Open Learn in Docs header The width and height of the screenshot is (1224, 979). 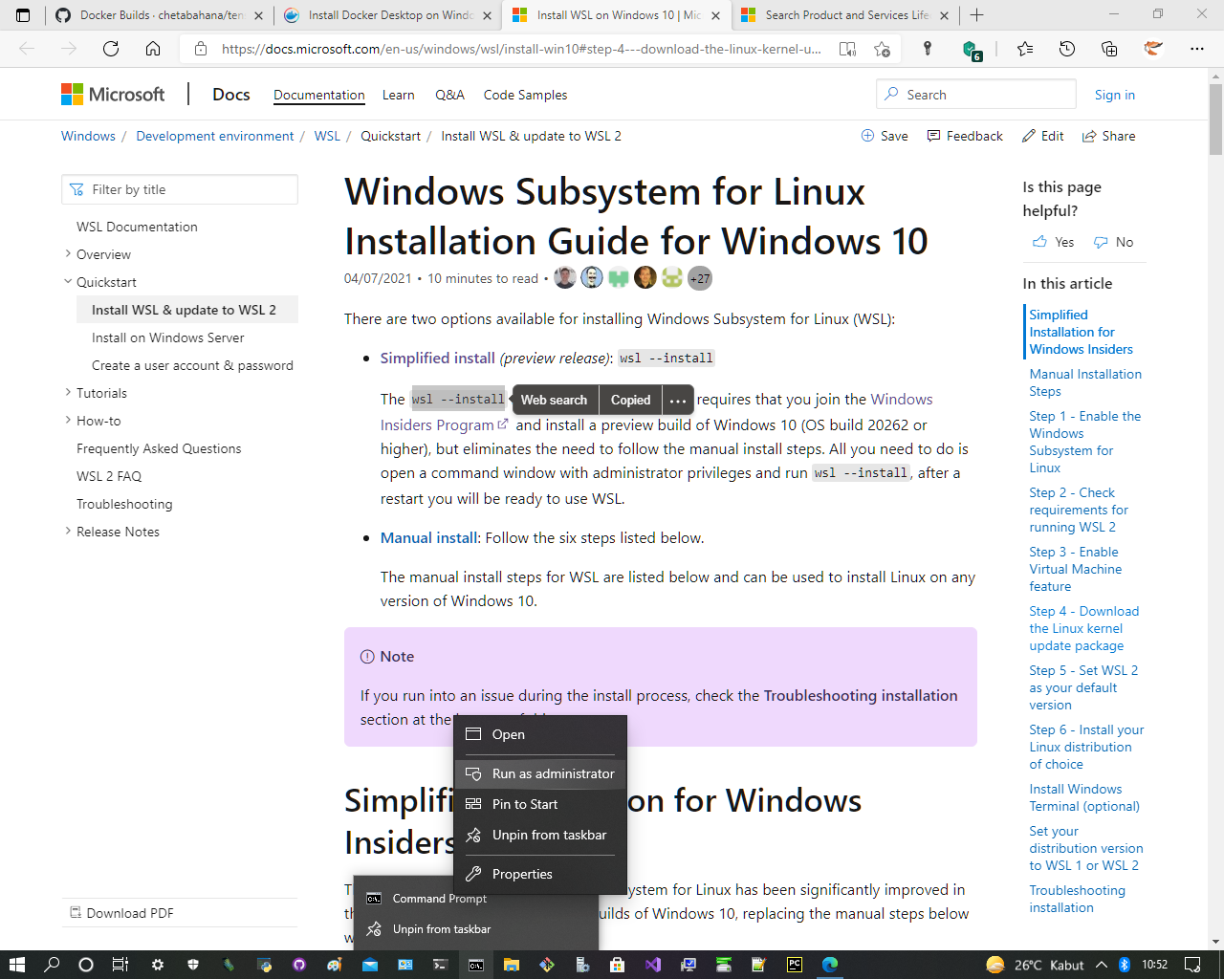coord(398,95)
